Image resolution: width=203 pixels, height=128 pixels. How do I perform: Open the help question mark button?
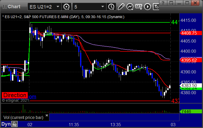click(x=163, y=3)
